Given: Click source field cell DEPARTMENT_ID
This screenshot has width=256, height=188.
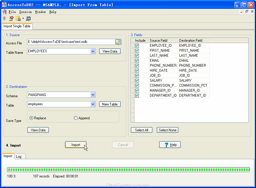Looking at the screenshot, I should 163,95.
